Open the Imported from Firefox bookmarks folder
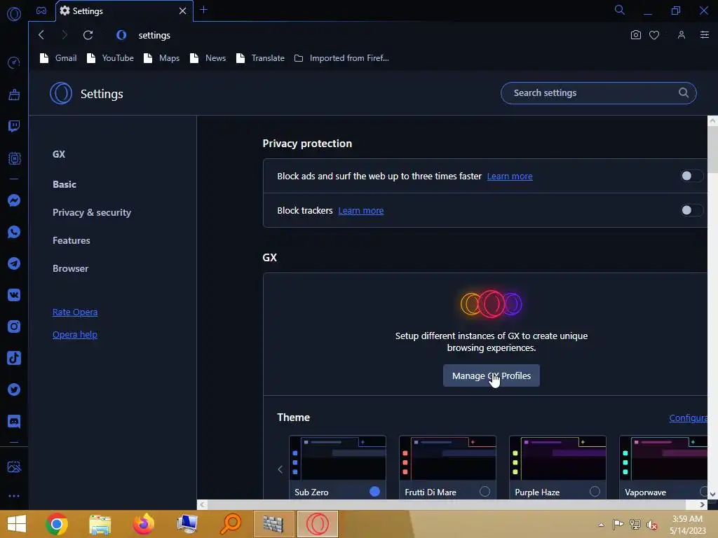718x538 pixels. (341, 58)
